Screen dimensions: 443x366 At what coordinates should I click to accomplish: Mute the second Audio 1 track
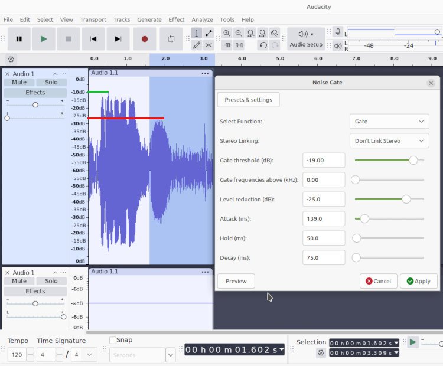click(x=19, y=281)
